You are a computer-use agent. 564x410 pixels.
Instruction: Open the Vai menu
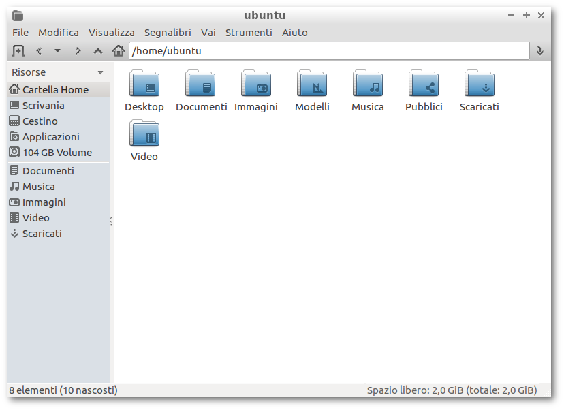click(x=208, y=33)
